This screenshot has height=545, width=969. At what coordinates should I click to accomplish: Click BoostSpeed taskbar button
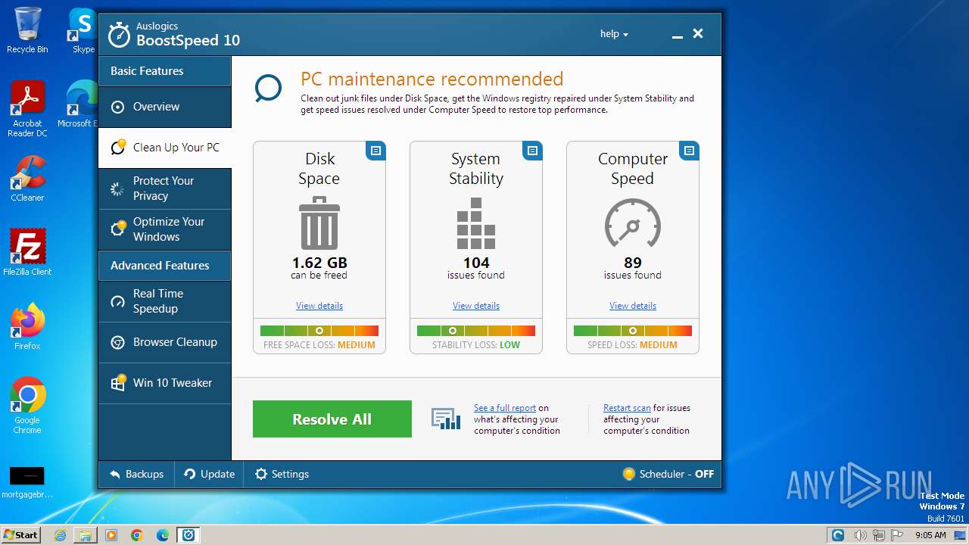(x=189, y=535)
